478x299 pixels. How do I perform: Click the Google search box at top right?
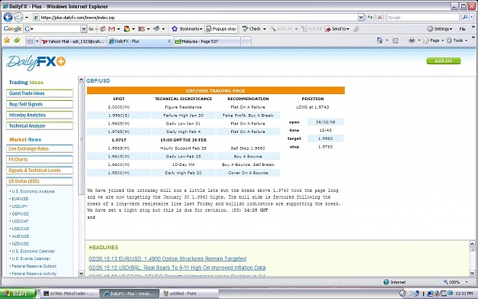tap(423, 18)
